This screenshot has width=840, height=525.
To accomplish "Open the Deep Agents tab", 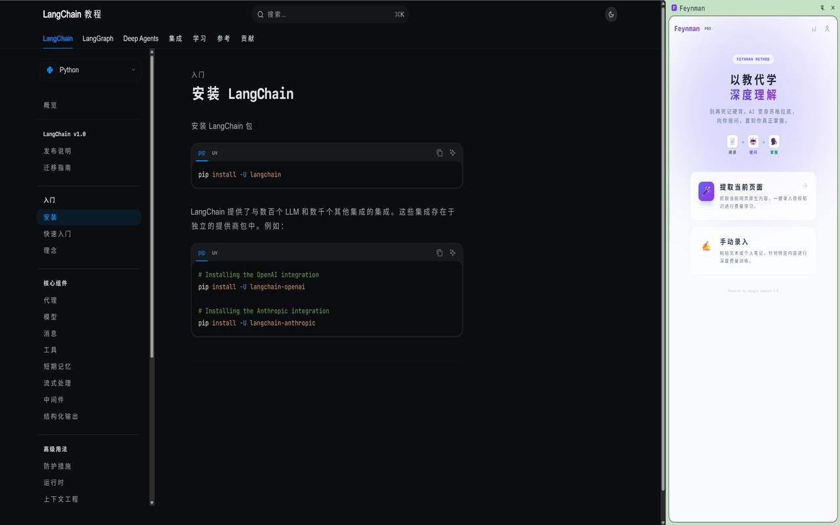I will [141, 39].
